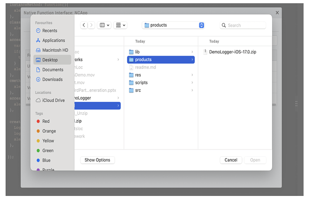Click the Cancel button
The image size is (311, 204).
tap(231, 160)
